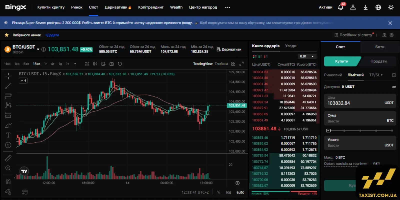Open chart axis settings gear
400x200 pixels.
pos(237,183)
